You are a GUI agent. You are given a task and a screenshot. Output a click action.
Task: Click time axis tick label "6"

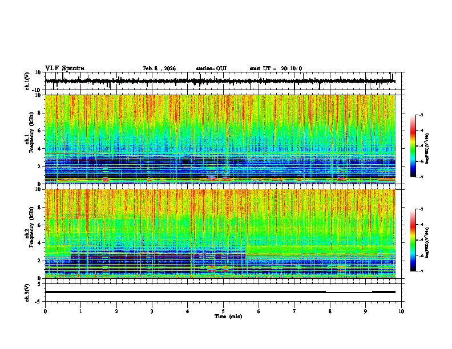point(259,311)
